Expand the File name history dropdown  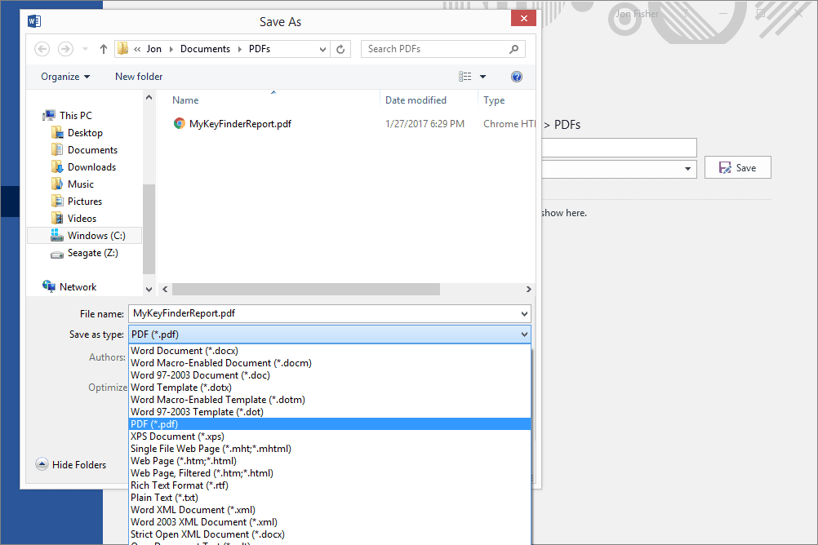click(524, 313)
